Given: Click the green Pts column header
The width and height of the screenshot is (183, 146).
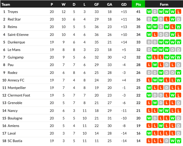Looking at the screenshot, I should 138,4.
